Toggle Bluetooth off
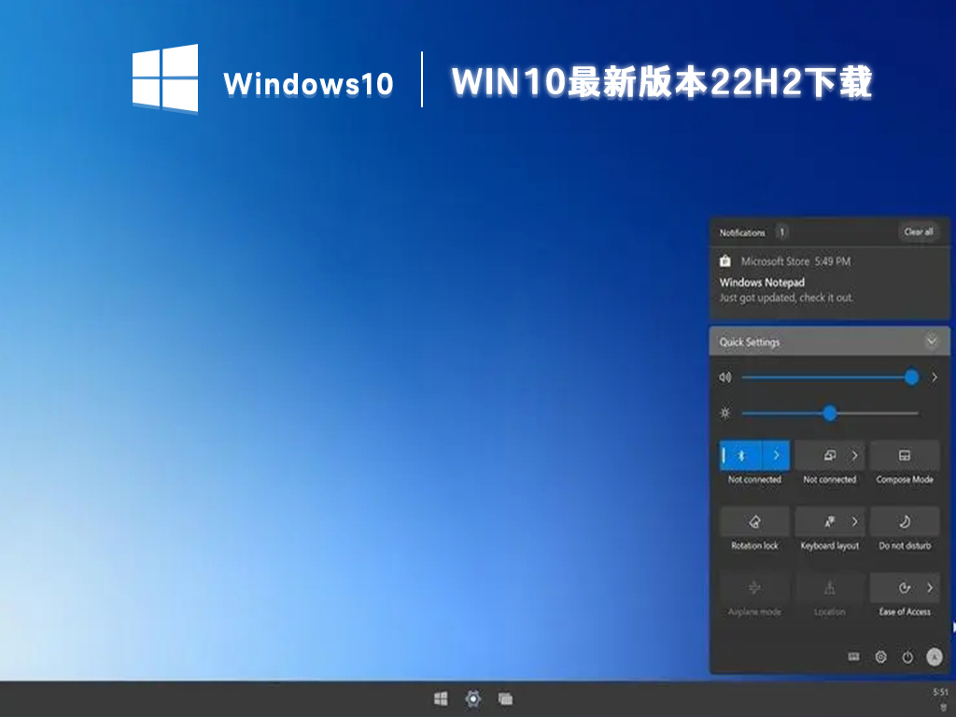This screenshot has width=956, height=717. (x=741, y=456)
